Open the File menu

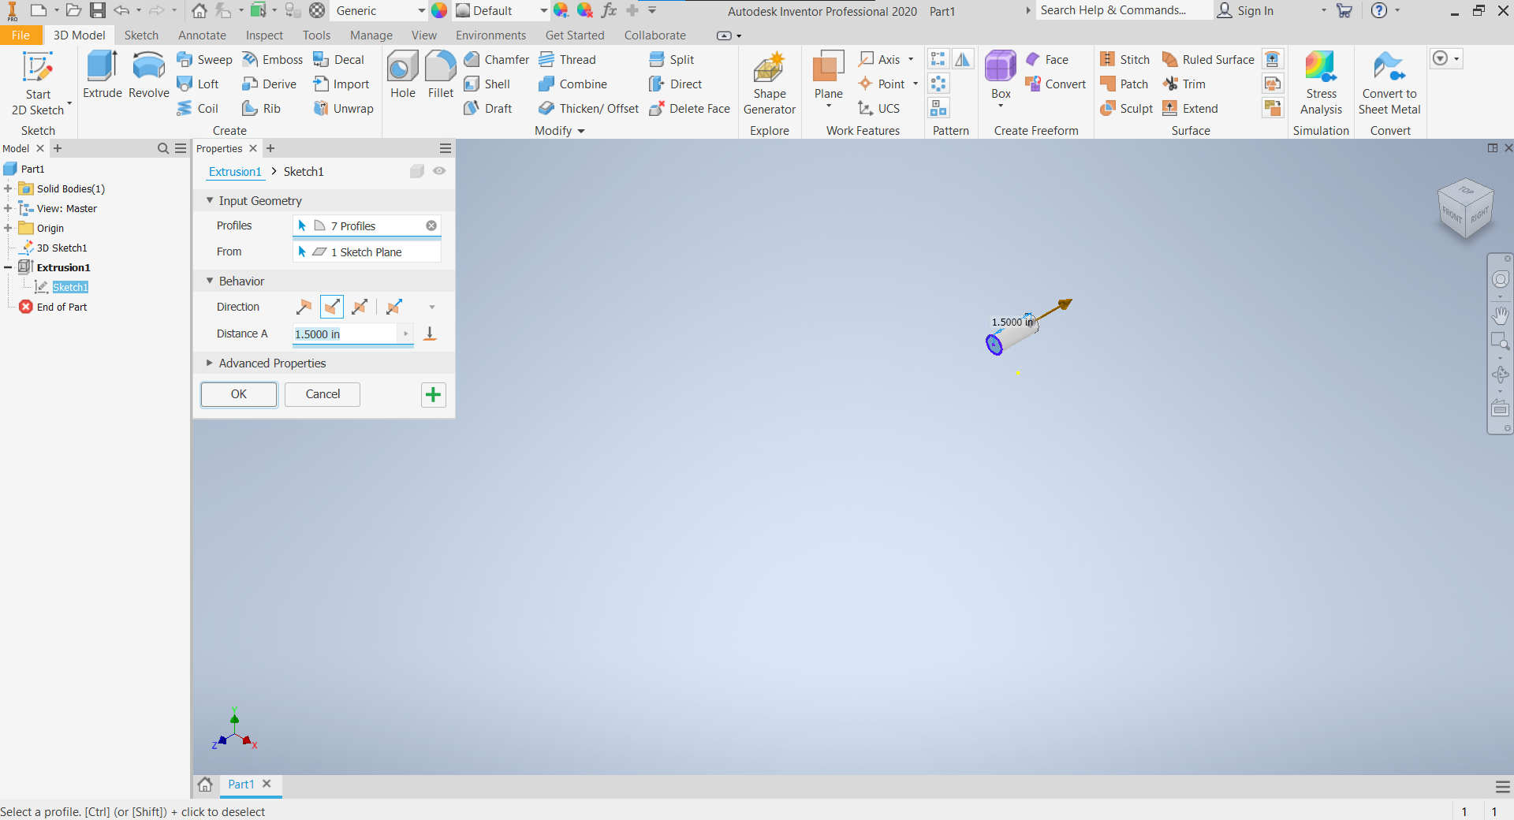coord(21,35)
